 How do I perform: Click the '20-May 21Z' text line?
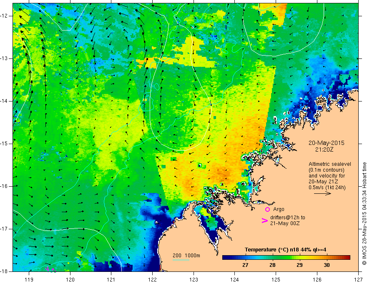(x=324, y=182)
